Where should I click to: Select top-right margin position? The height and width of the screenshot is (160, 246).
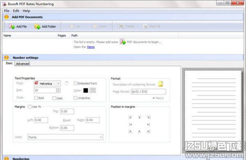click(x=148, y=118)
